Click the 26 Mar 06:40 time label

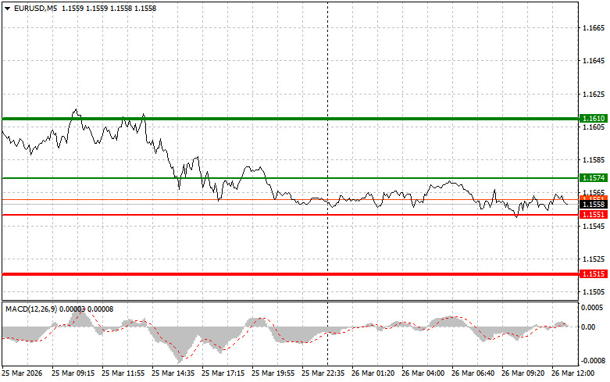473,373
